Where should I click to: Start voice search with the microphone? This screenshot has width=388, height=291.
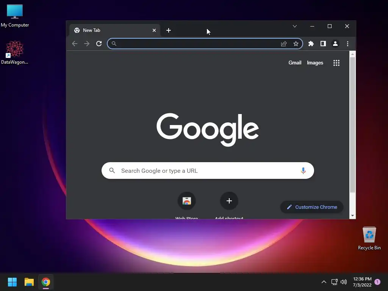303,171
